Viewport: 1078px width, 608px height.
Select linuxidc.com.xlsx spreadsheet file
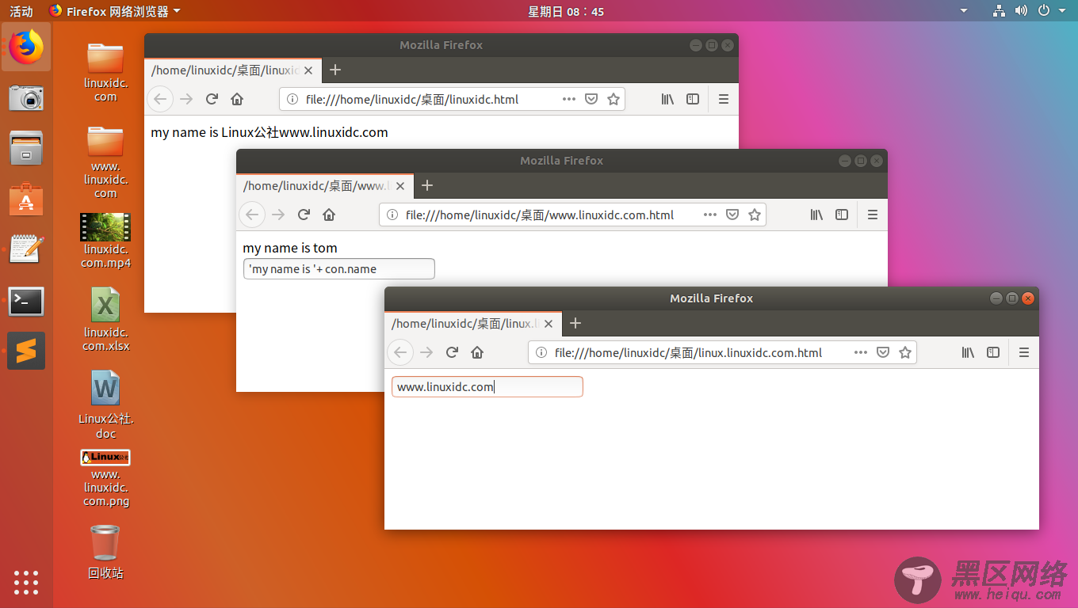[x=105, y=318]
